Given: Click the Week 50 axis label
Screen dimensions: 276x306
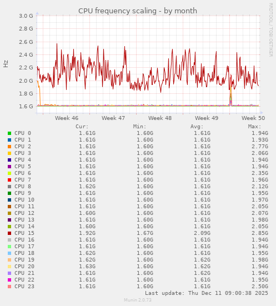Looking at the screenshot, I should coord(253,118).
